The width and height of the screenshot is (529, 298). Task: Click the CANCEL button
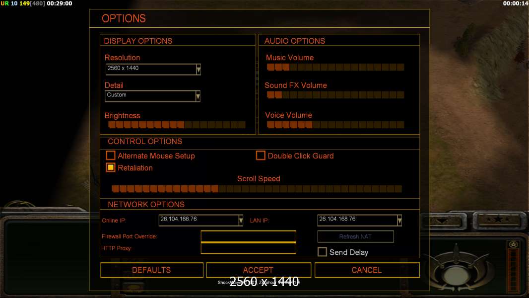click(x=367, y=270)
